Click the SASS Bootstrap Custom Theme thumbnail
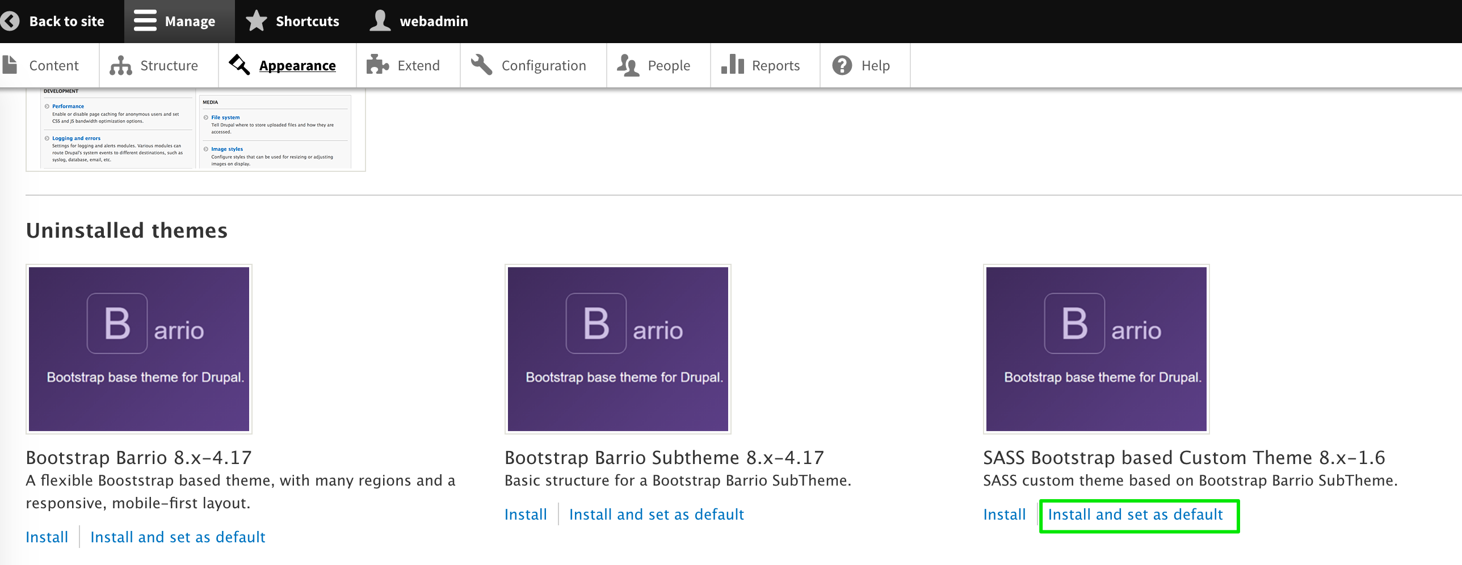Screen dimensions: 1462x565 click(x=1096, y=349)
